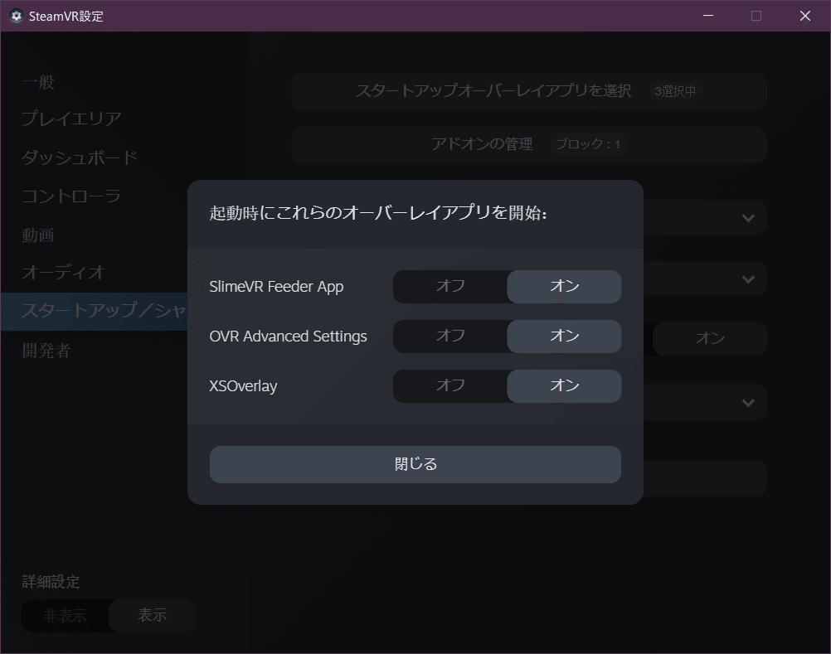This screenshot has width=831, height=654.
Task: Set 詳細設定 to 非表示
Action: point(66,615)
